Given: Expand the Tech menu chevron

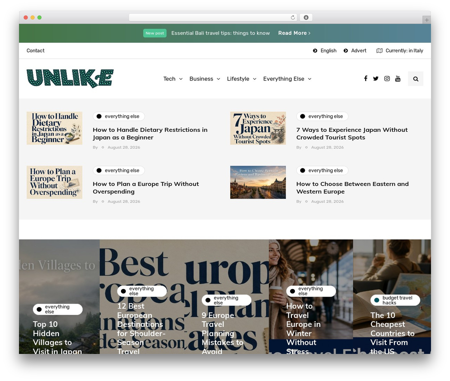Looking at the screenshot, I should click(x=181, y=79).
